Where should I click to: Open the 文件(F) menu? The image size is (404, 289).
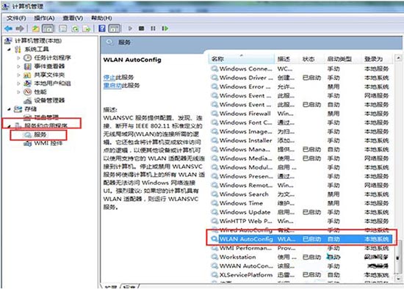16,18
